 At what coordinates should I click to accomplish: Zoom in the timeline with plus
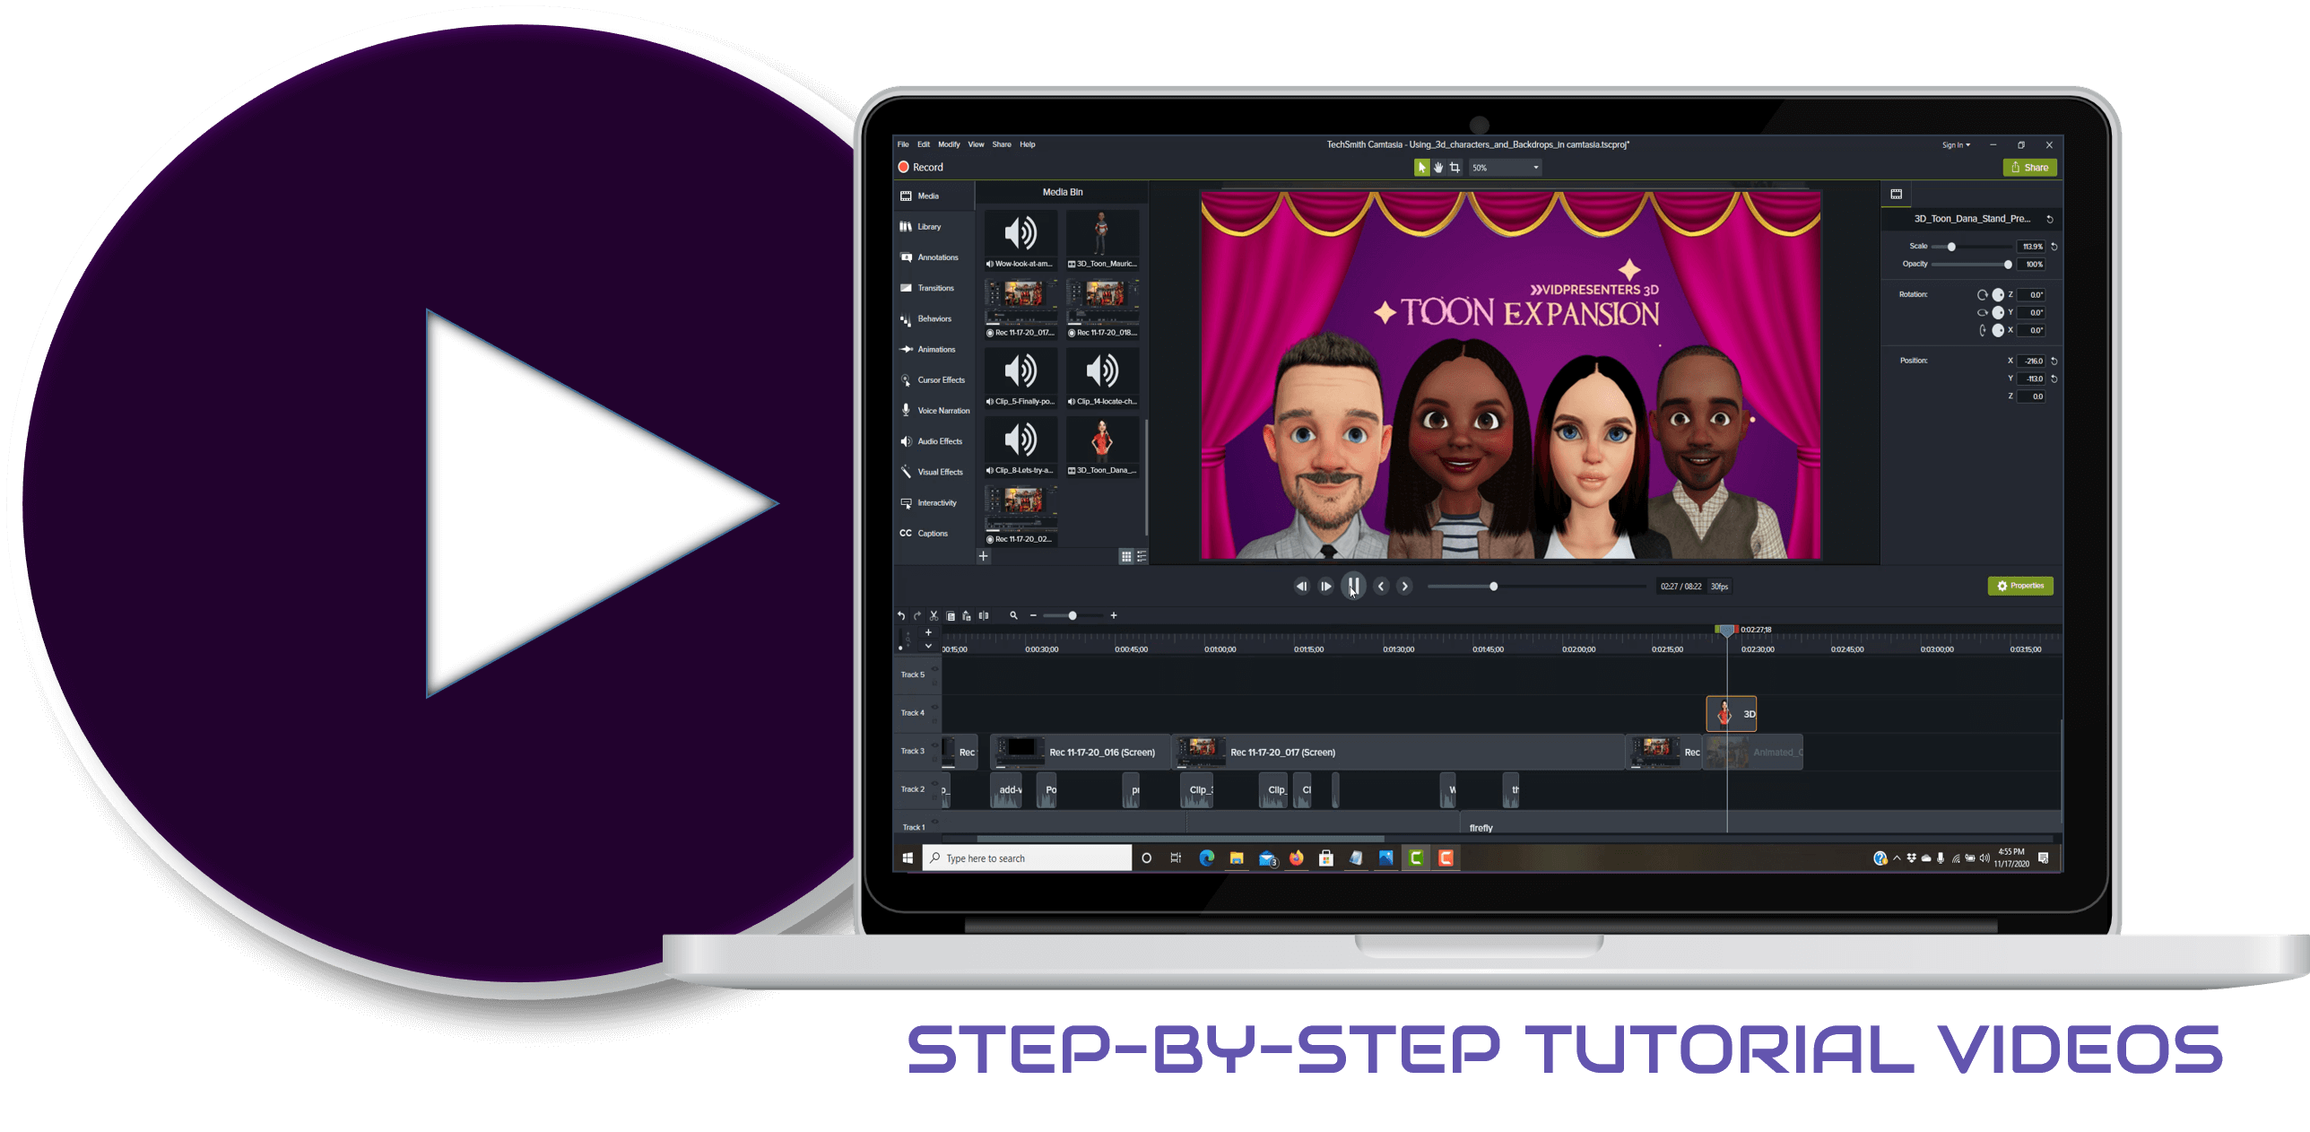(x=1114, y=615)
